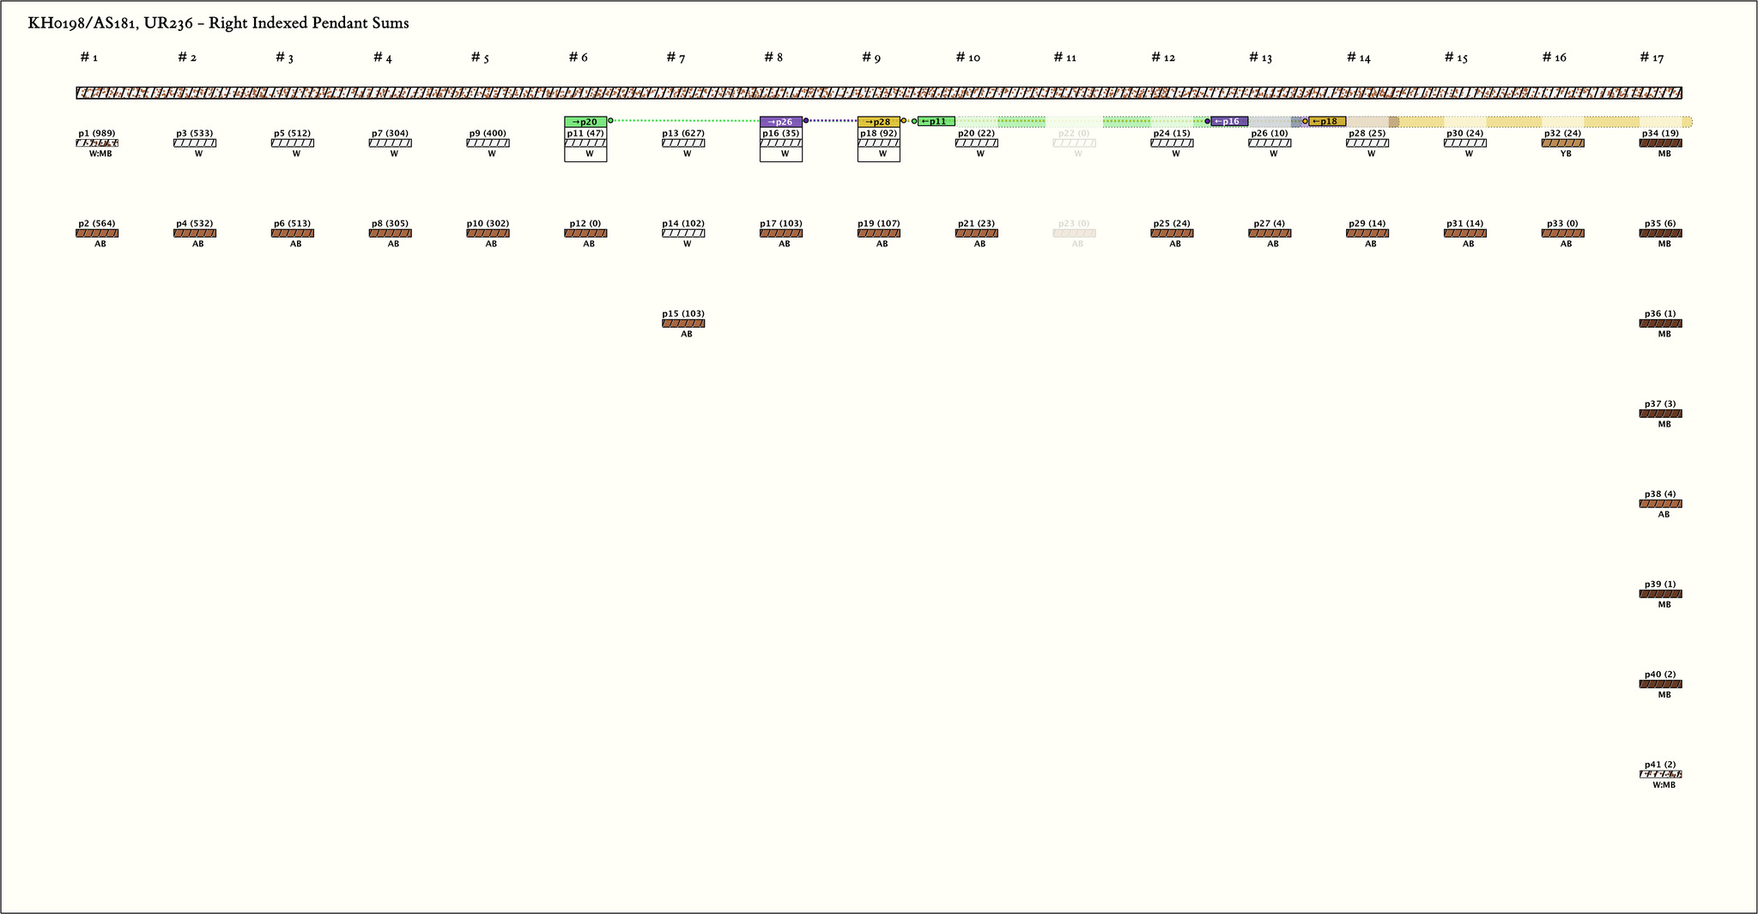Image resolution: width=1758 pixels, height=914 pixels.
Task: Click the yellow →p28 link tag
Action: point(878,122)
